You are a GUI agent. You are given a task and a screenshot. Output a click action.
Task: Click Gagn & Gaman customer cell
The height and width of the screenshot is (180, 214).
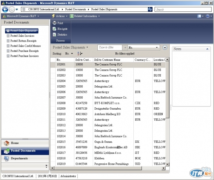click(x=103, y=142)
